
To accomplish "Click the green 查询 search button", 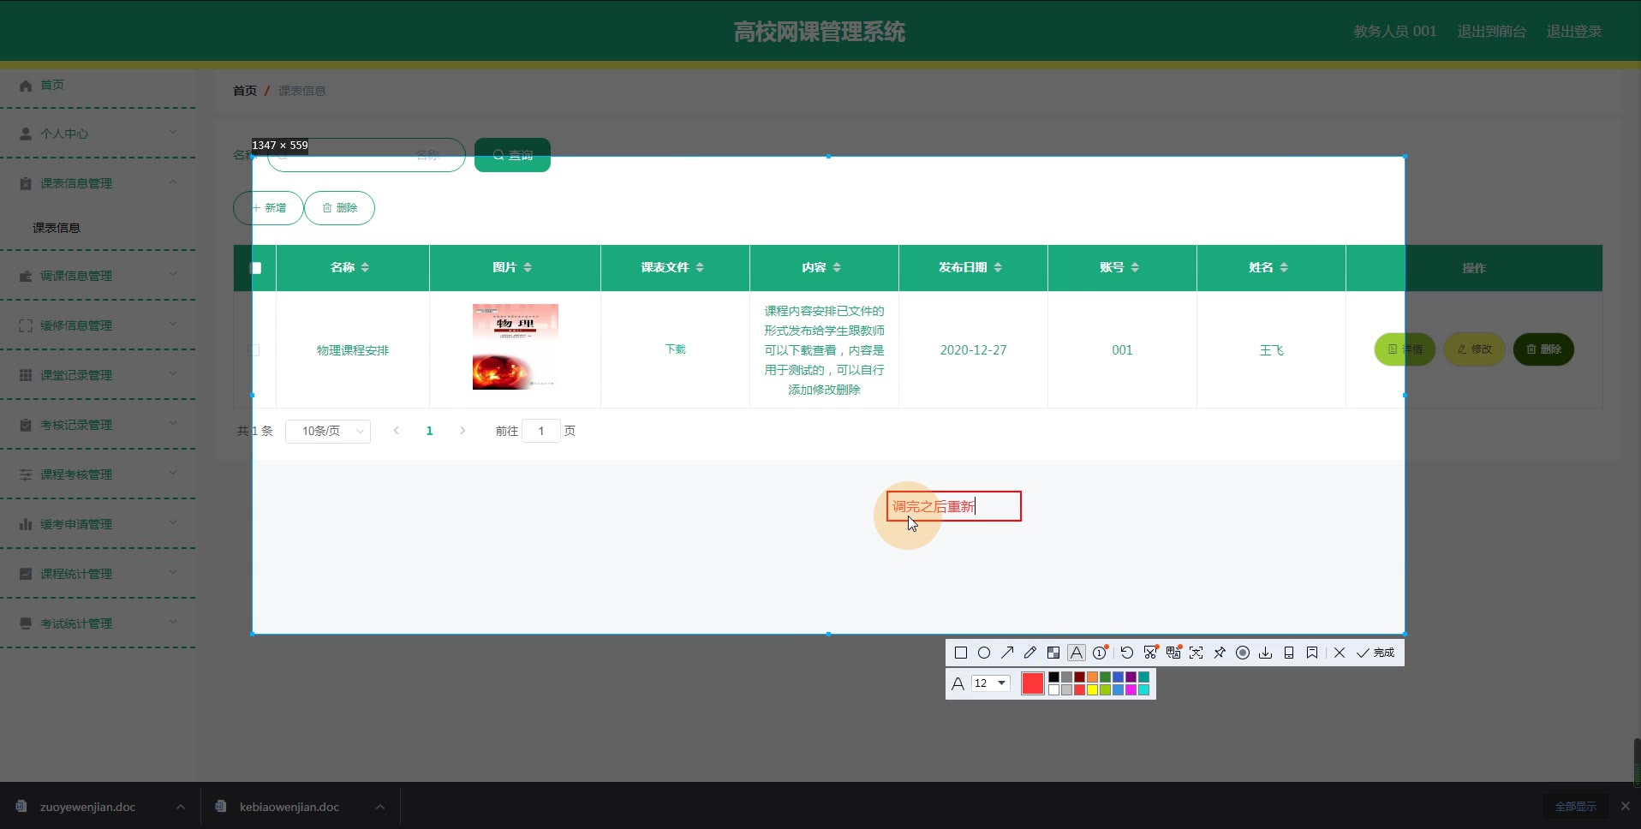I will (512, 155).
